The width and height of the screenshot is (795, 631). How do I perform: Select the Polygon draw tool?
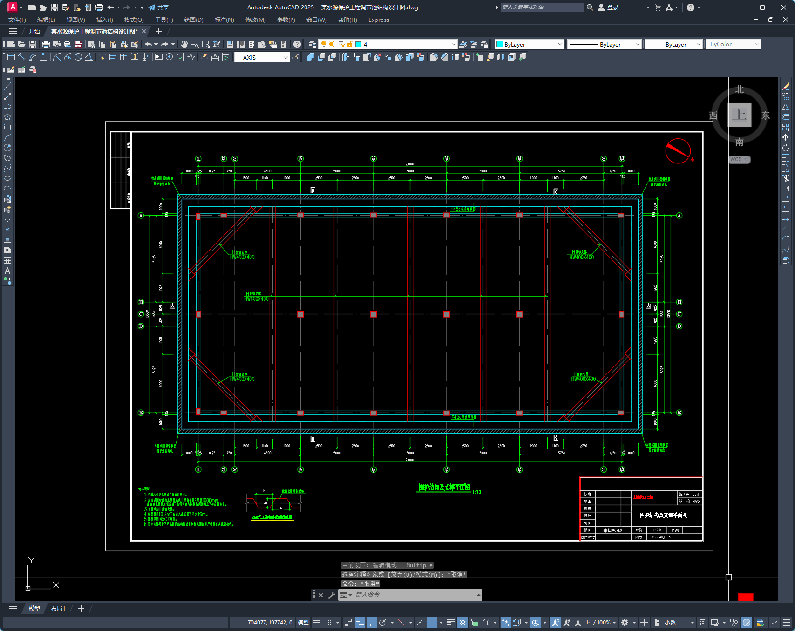[7, 117]
